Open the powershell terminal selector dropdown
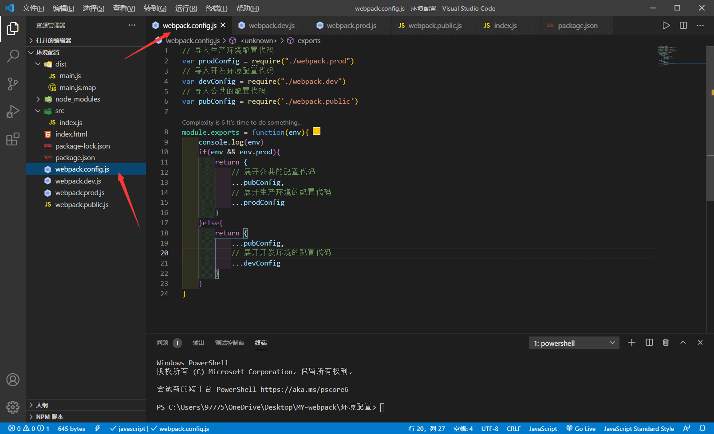714x434 pixels. (574, 343)
